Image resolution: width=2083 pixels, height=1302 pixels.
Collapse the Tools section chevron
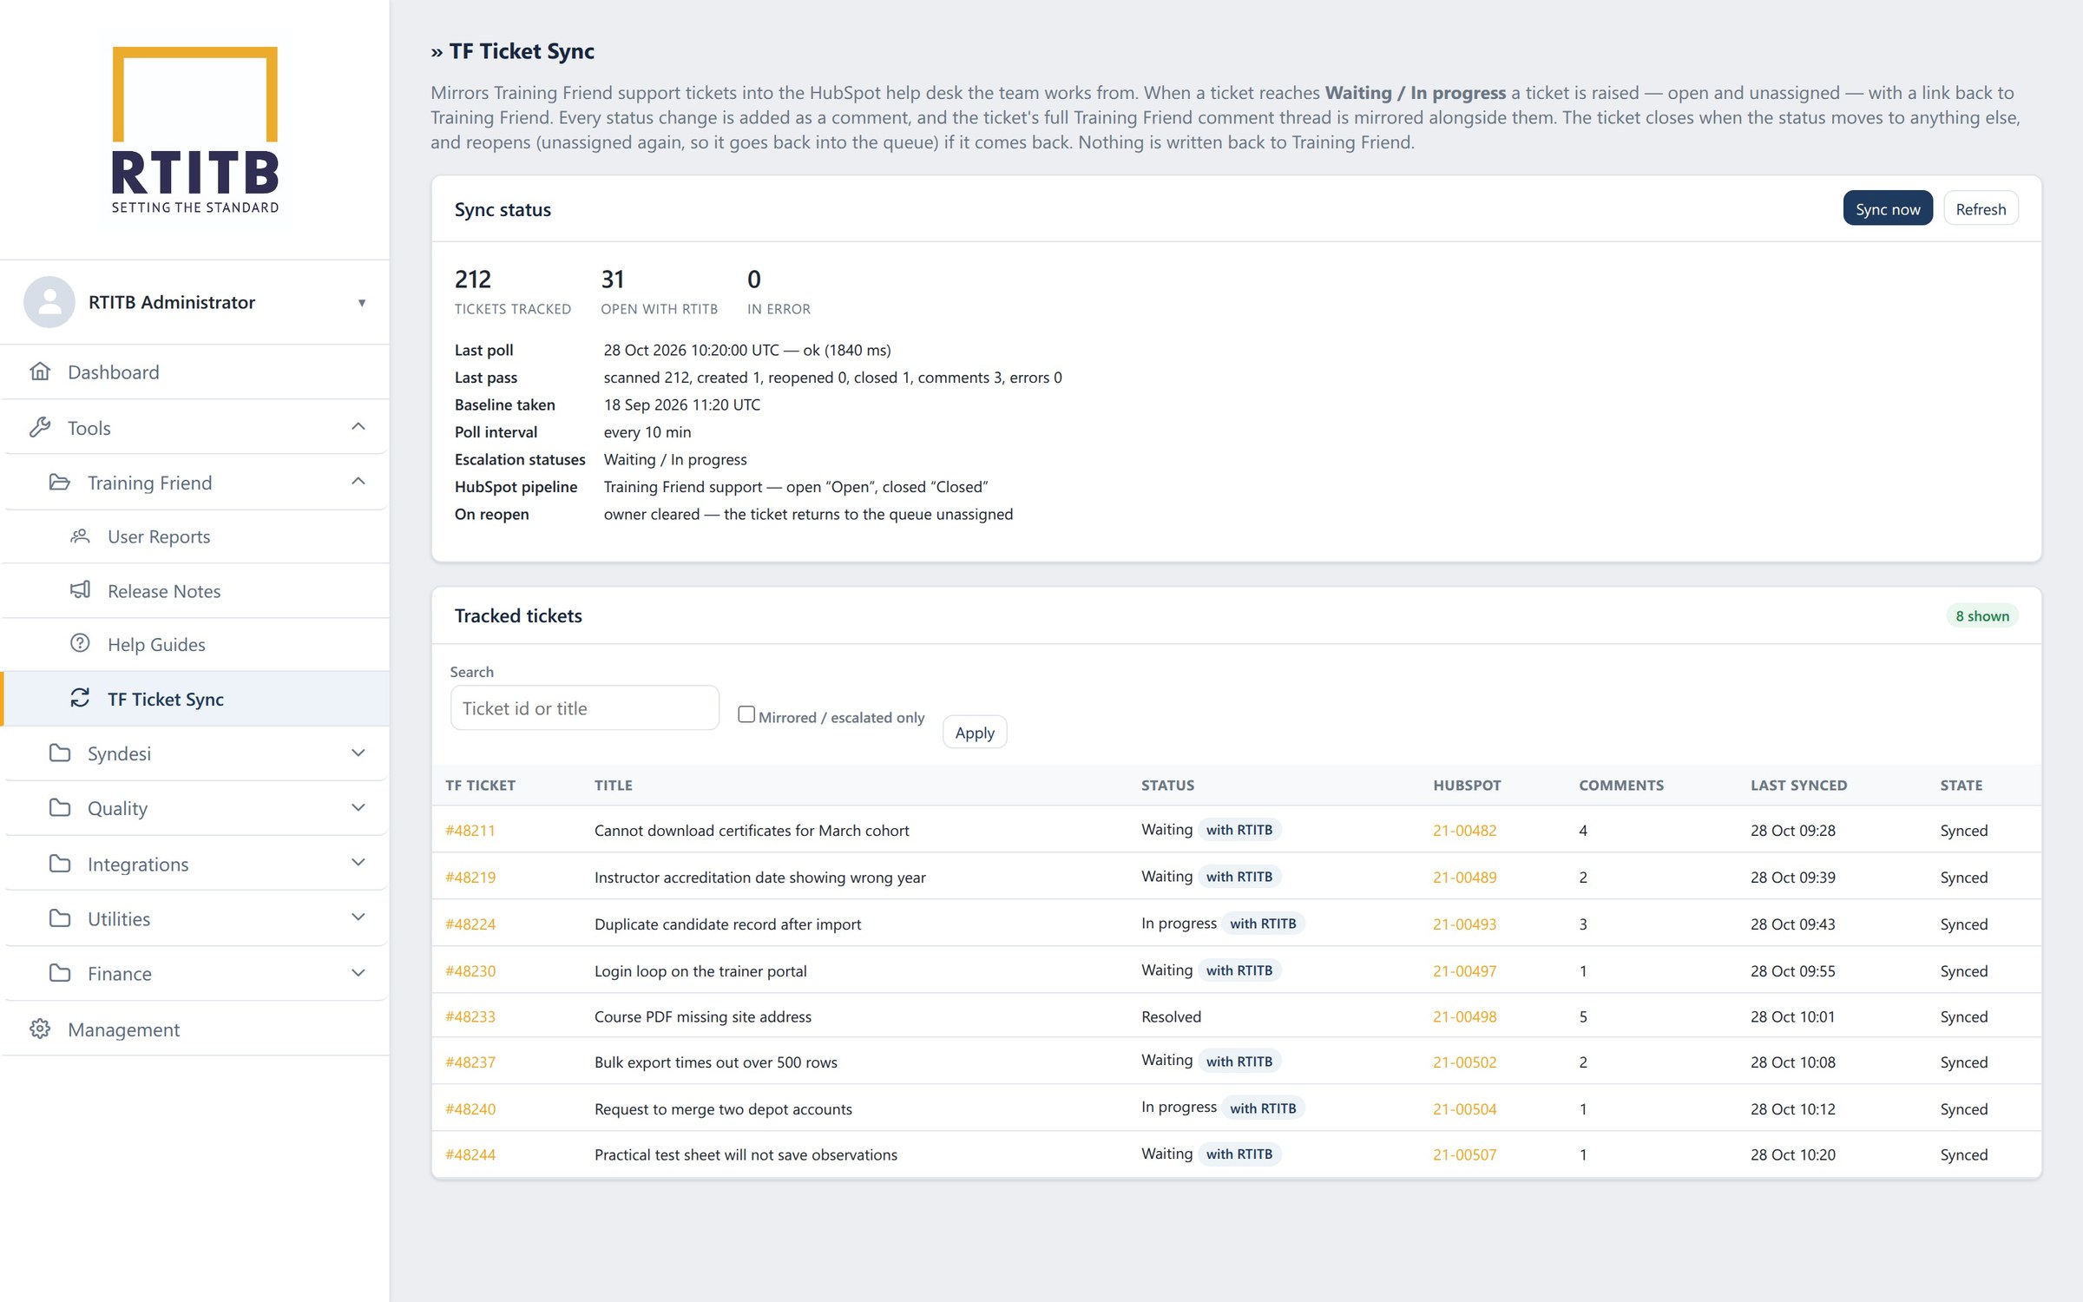[358, 426]
